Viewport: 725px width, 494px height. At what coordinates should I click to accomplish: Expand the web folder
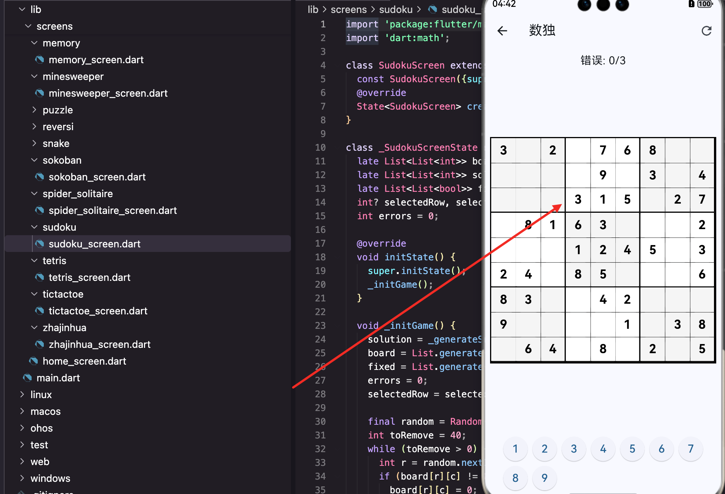point(22,462)
